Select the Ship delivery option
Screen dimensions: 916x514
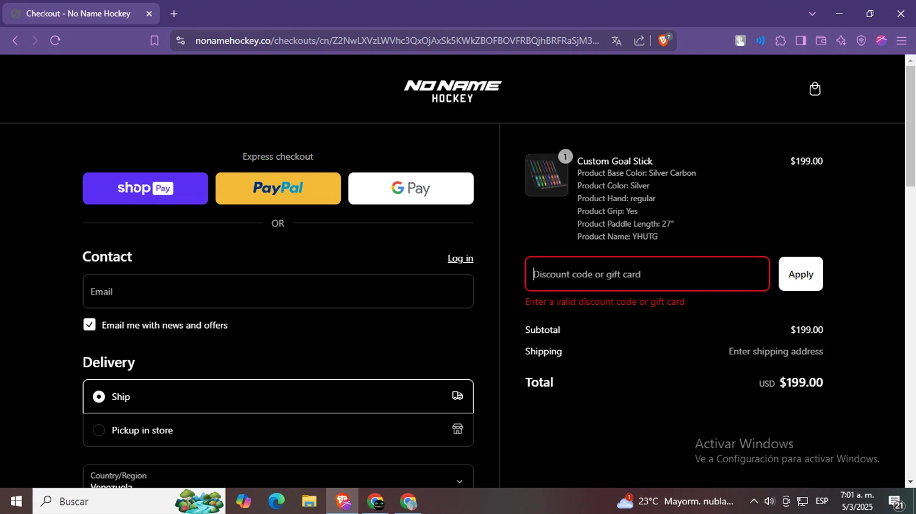click(278, 396)
